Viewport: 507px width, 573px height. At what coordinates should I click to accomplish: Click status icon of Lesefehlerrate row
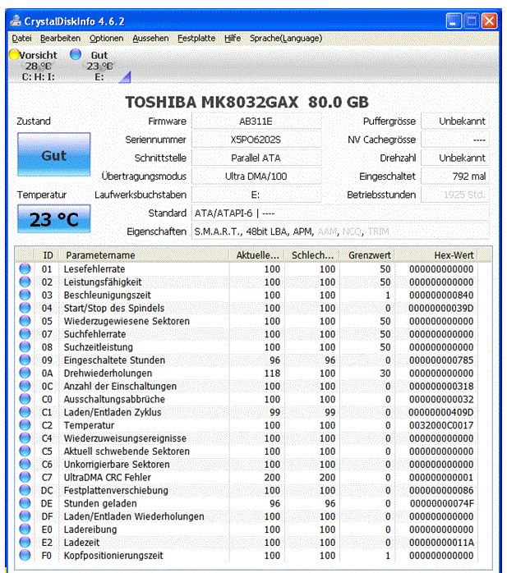[x=25, y=269]
